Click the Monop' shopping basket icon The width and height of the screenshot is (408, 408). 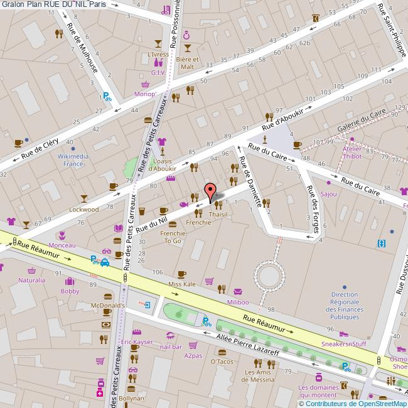coord(146,83)
